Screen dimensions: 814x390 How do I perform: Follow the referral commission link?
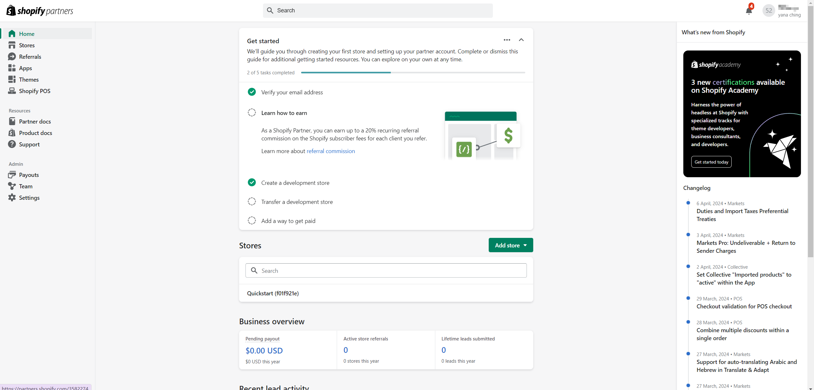click(331, 151)
